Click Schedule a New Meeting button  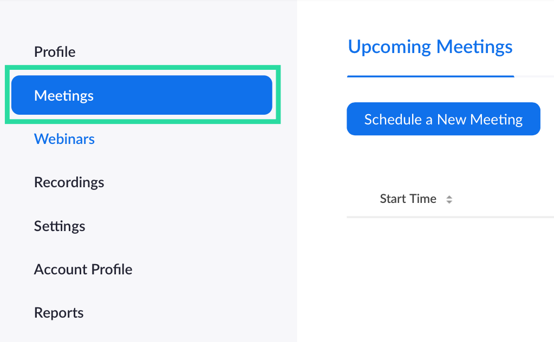pyautogui.click(x=443, y=119)
